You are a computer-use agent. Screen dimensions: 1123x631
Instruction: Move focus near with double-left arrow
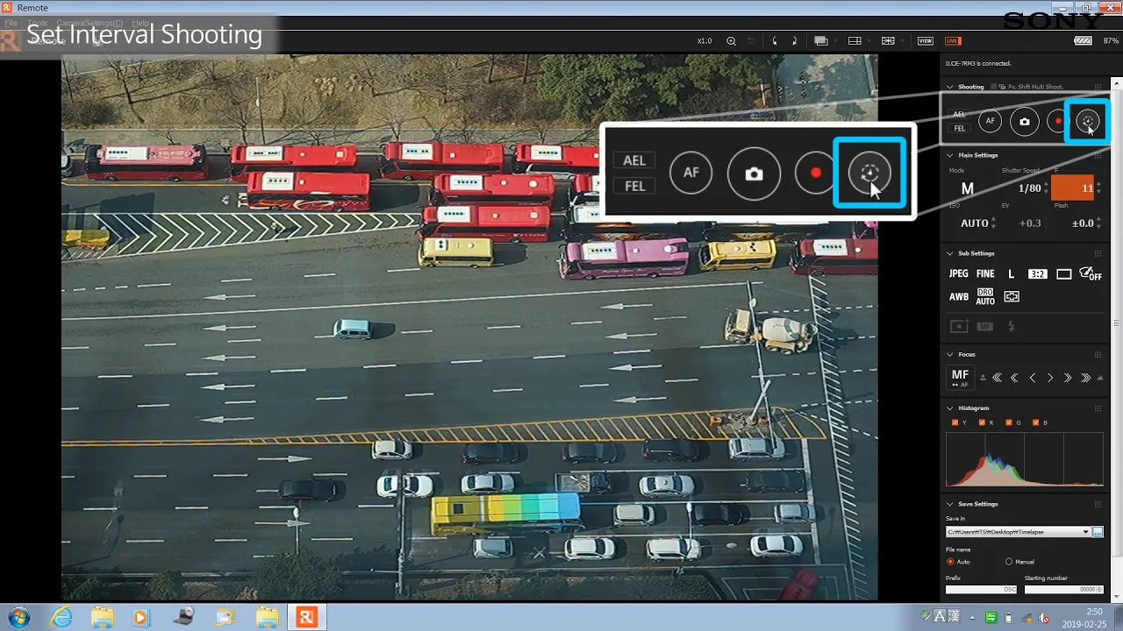1014,378
